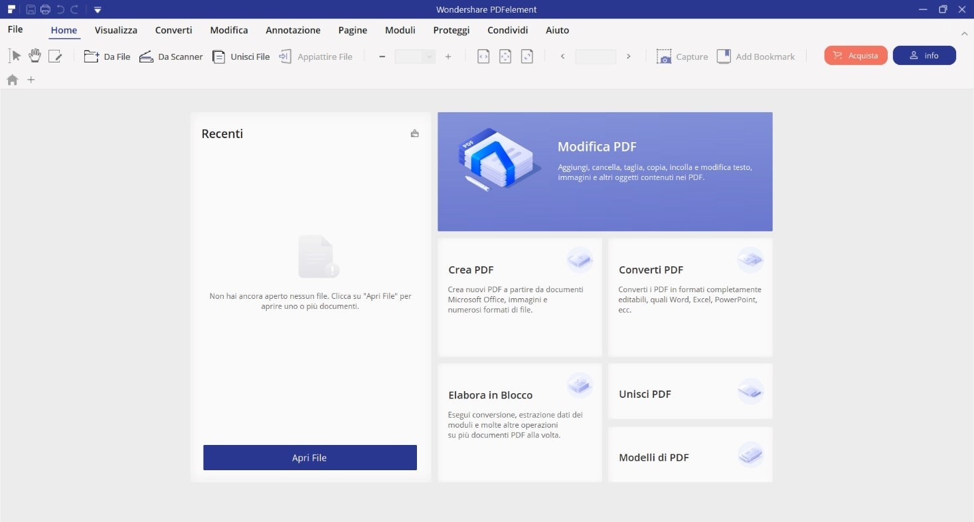The width and height of the screenshot is (974, 522).
Task: Click the page number input field
Action: 595,56
